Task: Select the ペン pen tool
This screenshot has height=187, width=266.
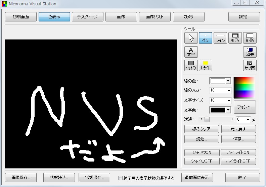Action: coord(206,38)
